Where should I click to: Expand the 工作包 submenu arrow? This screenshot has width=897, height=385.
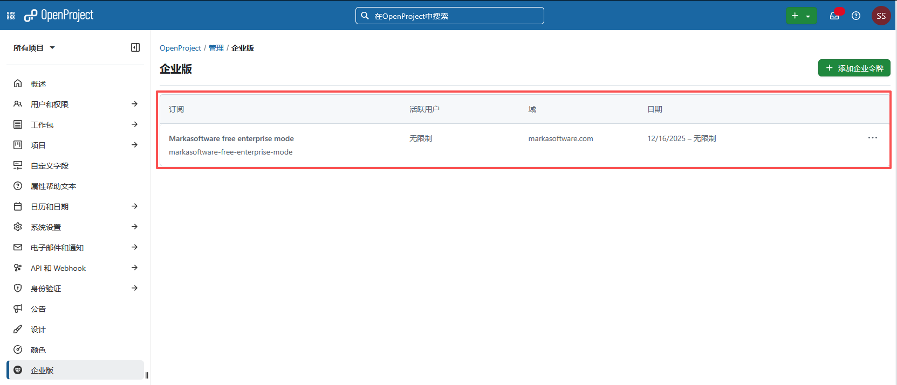[x=134, y=124]
